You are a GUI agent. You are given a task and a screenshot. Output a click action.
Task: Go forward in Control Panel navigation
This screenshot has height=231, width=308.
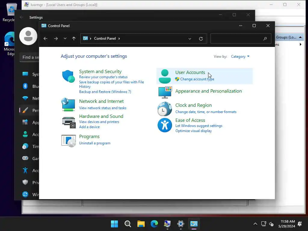point(56,38)
